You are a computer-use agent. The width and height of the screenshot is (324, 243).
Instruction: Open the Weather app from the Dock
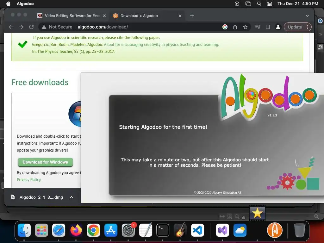[240, 230]
